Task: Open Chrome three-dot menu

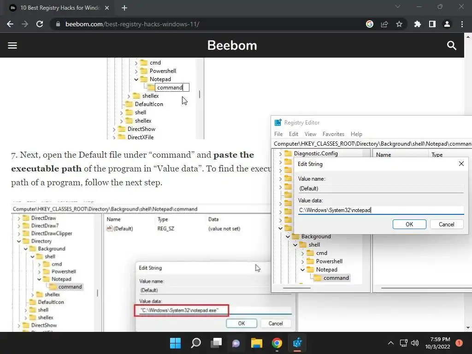Action: (x=462, y=24)
